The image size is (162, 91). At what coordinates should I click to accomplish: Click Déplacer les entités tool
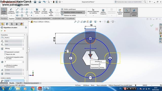click(x=69, y=15)
